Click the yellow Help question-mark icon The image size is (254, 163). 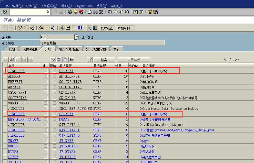tap(150, 12)
